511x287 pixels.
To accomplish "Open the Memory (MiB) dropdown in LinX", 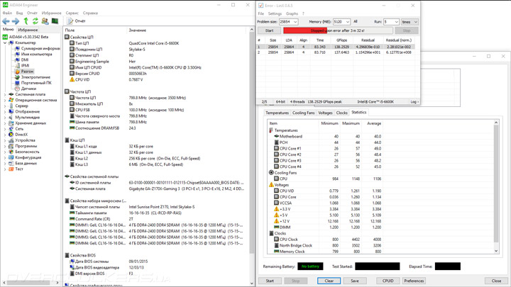I will 347,22.
